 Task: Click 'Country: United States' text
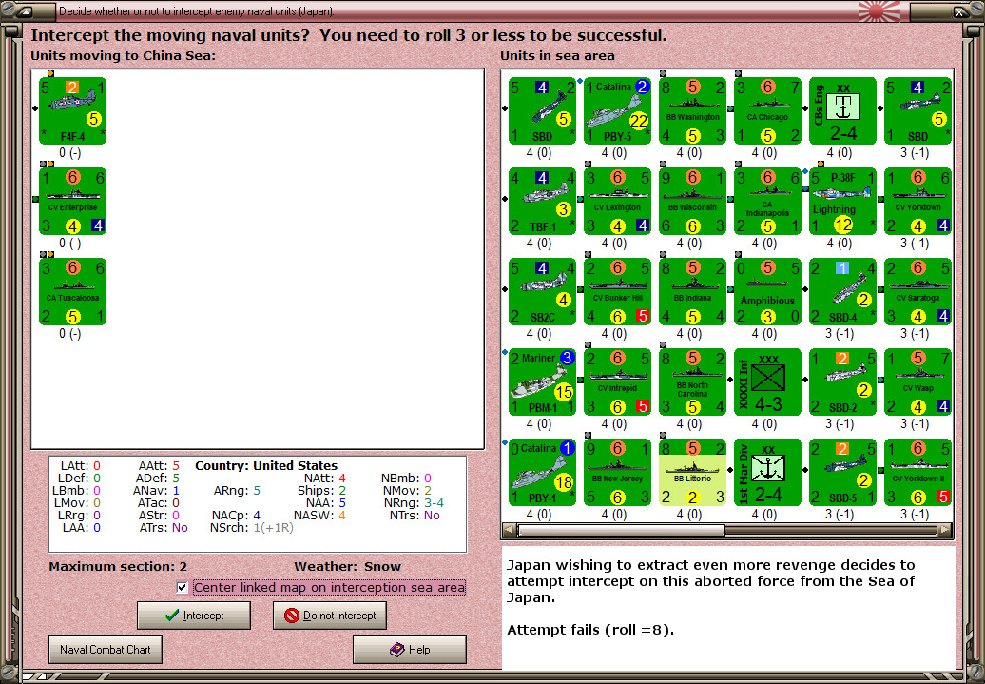(266, 466)
